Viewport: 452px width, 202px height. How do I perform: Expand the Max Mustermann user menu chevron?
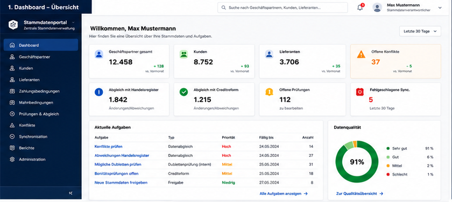(440, 8)
